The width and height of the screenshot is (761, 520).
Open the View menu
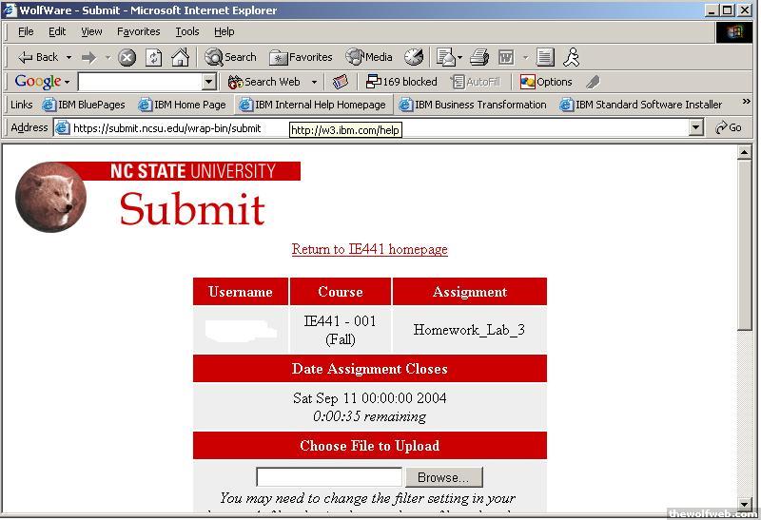tap(91, 31)
